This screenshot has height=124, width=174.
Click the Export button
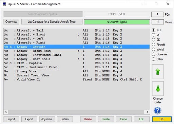click(x=29, y=119)
